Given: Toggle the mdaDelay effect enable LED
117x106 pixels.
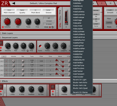Looking at the screenshot, I should tap(1, 91).
